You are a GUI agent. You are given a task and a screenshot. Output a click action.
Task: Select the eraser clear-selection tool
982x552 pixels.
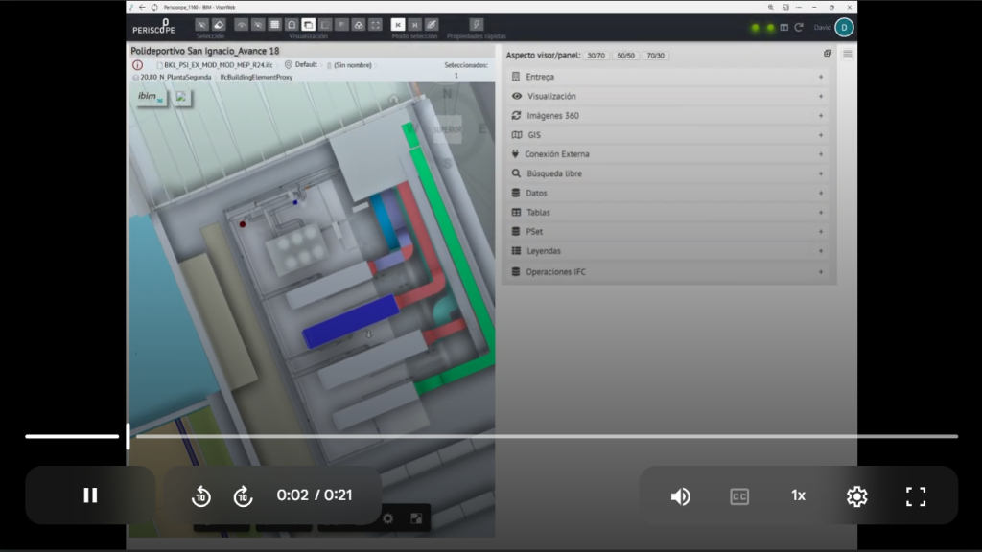pyautogui.click(x=219, y=24)
